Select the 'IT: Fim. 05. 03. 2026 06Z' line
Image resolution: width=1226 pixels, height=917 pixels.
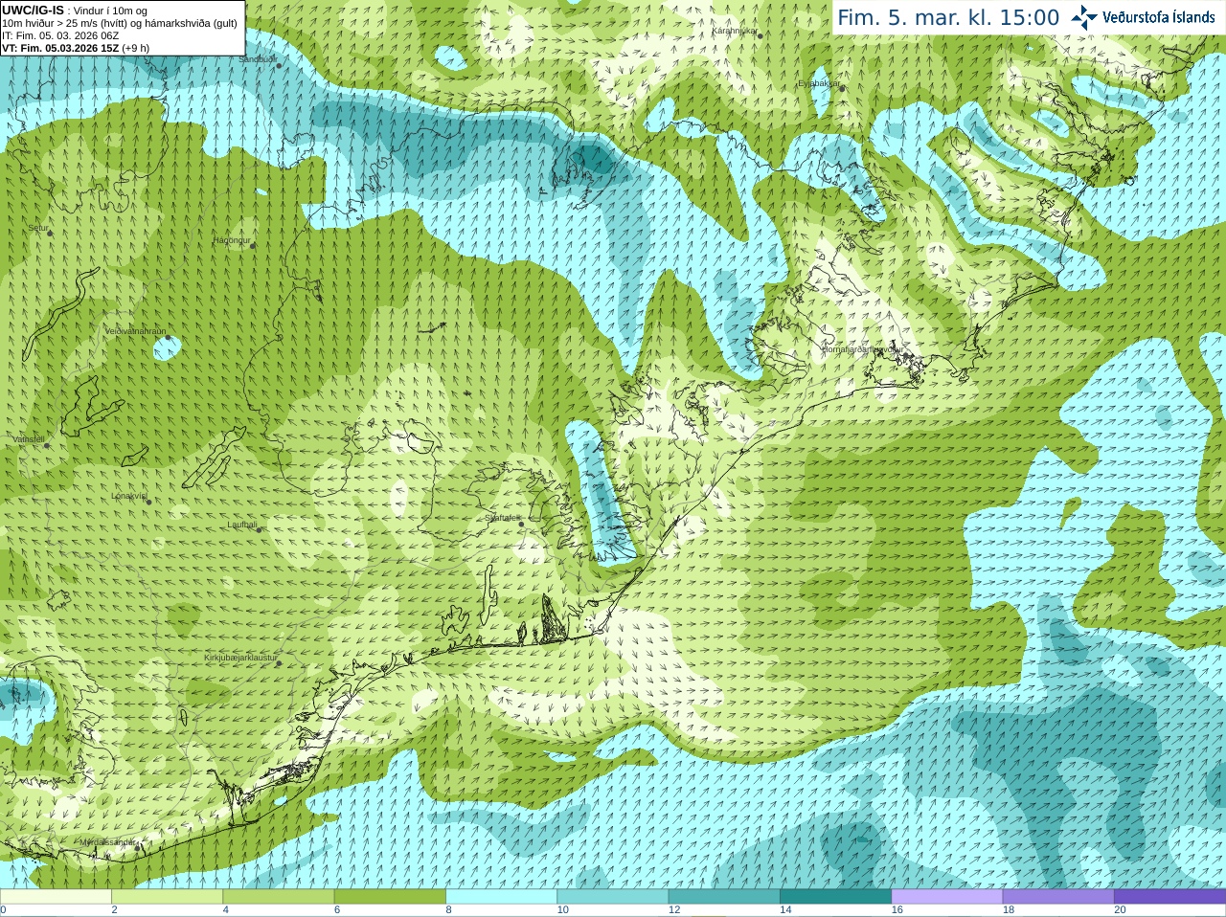point(60,35)
